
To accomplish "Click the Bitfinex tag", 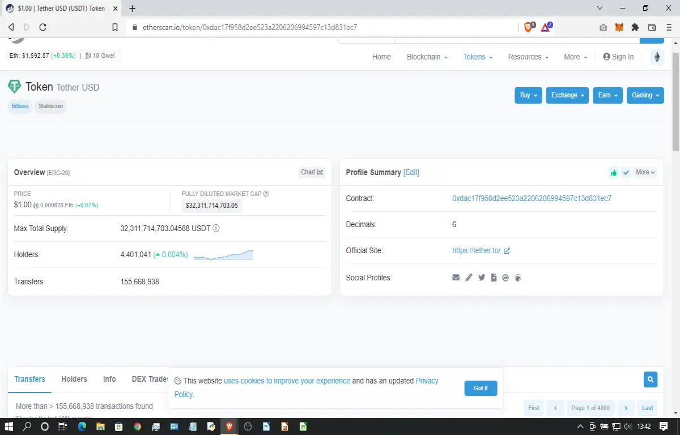I will [x=20, y=106].
